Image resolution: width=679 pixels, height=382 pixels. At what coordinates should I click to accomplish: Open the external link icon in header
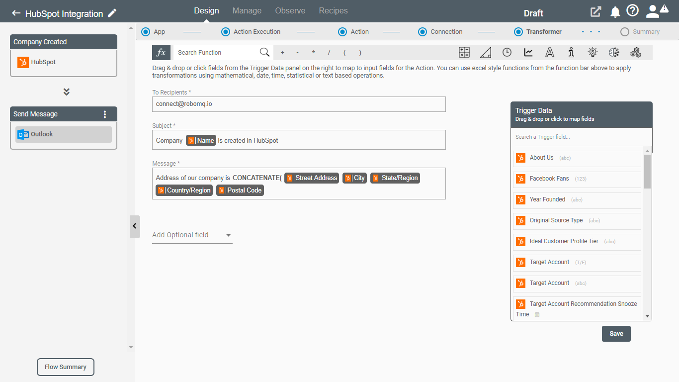595,12
